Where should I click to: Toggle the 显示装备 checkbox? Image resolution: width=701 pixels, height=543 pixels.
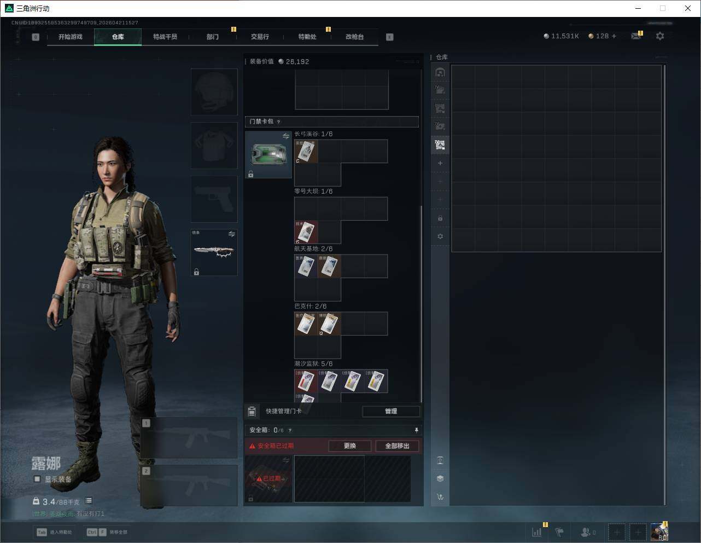tap(37, 479)
